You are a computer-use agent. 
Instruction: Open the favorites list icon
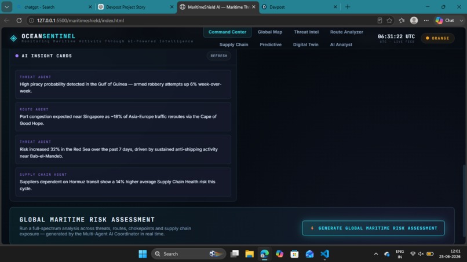[402, 20]
